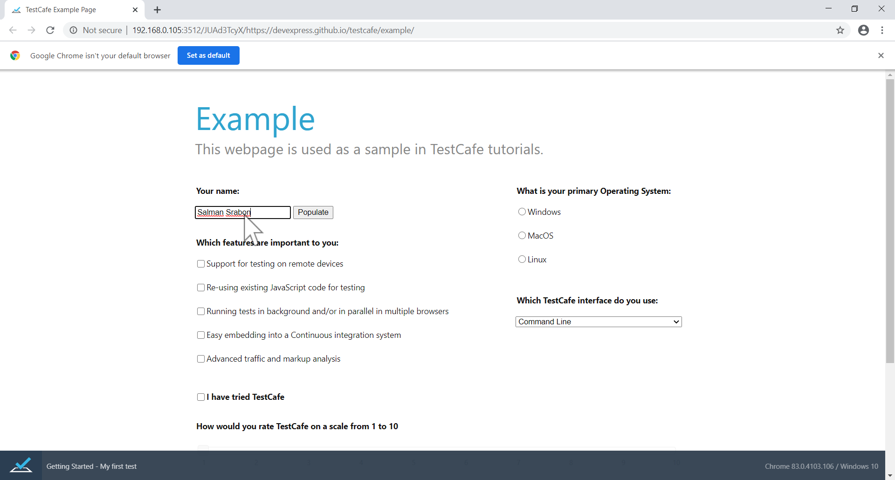Click the 'Google Chrome isn't your default browser' message

pyautogui.click(x=100, y=56)
